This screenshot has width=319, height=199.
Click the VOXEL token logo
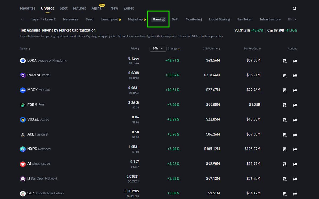[23, 120]
